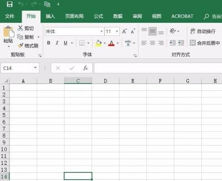The image size is (222, 181).
Task: Confirm the entry with the checkmark icon
Action: 72,68
